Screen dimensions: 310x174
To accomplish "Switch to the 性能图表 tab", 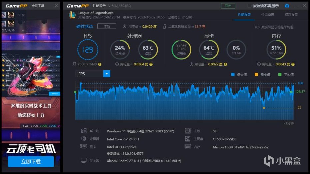I will [x=268, y=15].
